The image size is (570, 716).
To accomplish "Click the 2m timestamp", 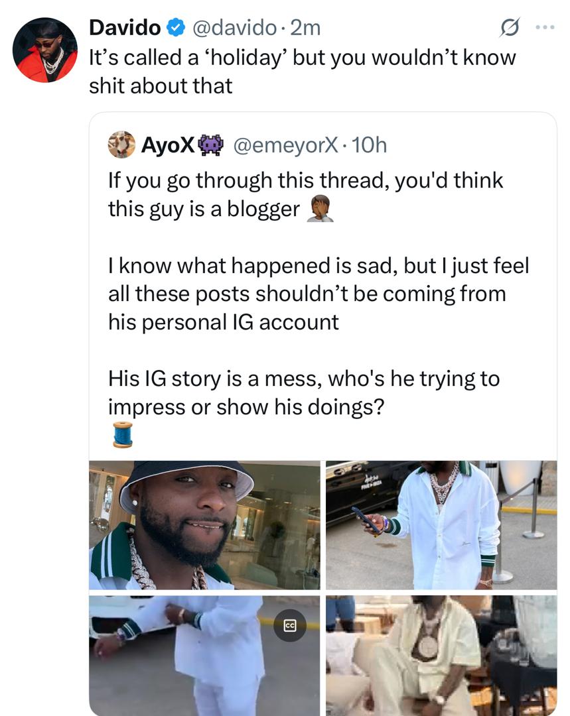I will tap(306, 28).
